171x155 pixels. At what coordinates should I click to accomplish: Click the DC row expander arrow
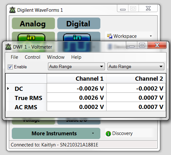(8, 88)
